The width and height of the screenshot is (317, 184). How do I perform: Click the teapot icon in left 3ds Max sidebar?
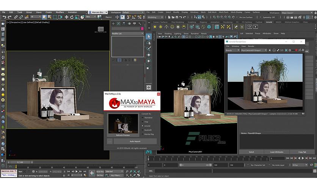(3, 24)
